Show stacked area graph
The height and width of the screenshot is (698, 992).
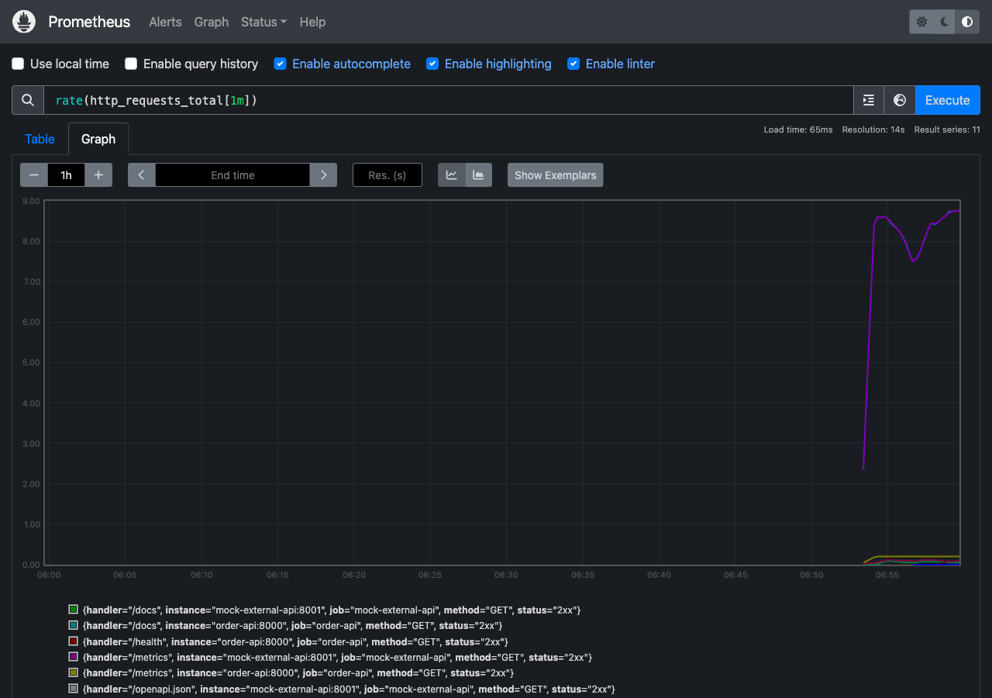(478, 175)
